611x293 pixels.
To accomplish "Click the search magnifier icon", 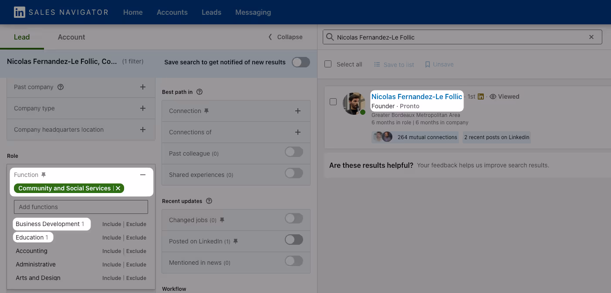I will pos(330,37).
